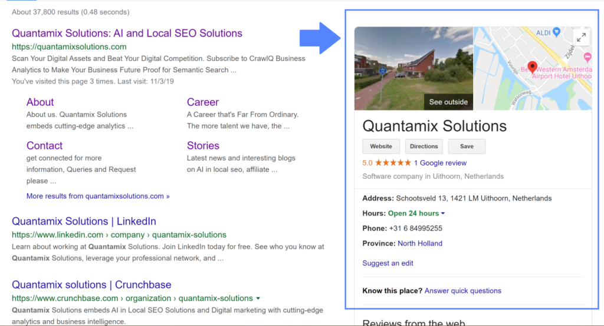Click Suggest an edit

pyautogui.click(x=388, y=264)
